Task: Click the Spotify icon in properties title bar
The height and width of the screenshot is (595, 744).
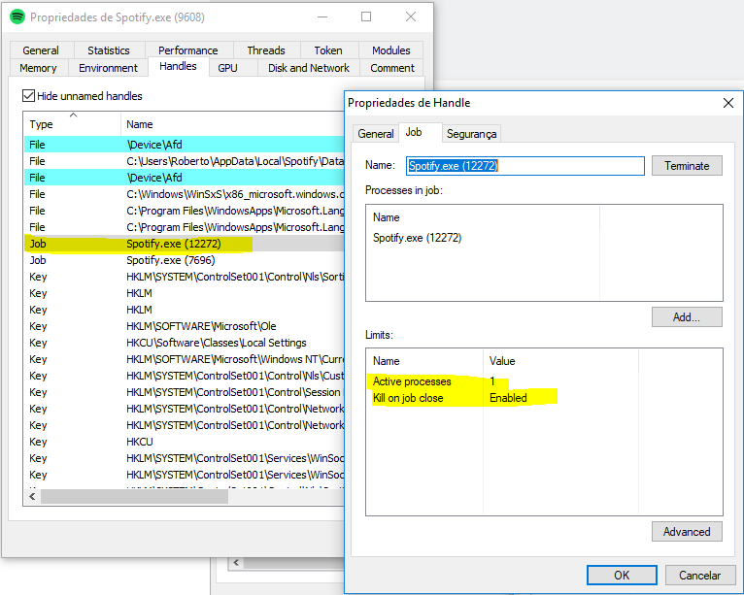Action: (17, 17)
